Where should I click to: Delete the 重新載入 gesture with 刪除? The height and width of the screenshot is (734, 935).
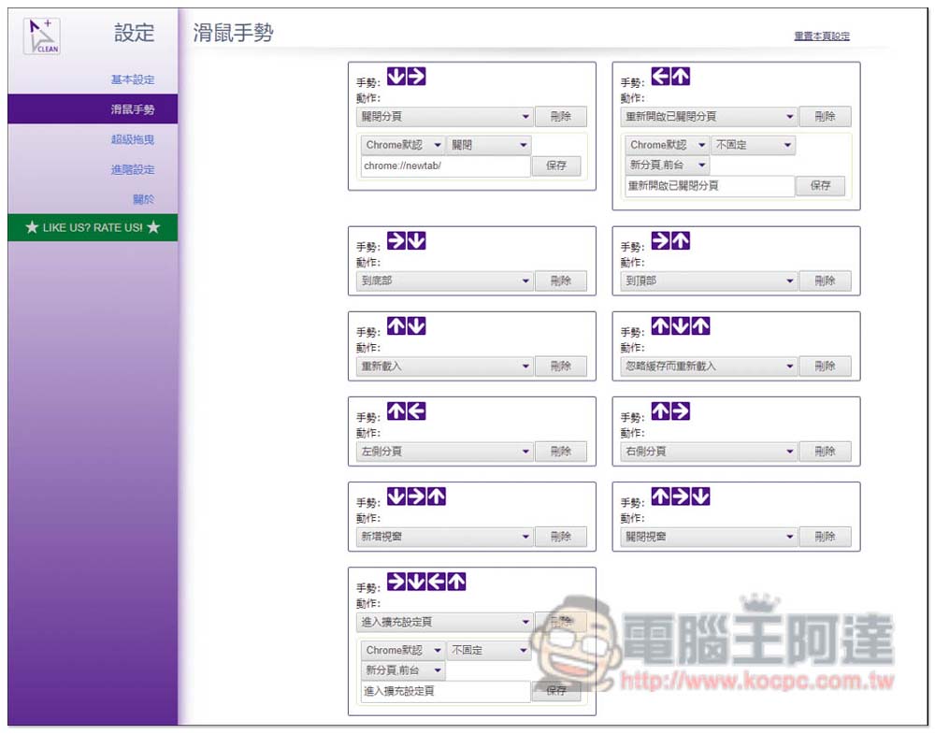[x=560, y=367]
